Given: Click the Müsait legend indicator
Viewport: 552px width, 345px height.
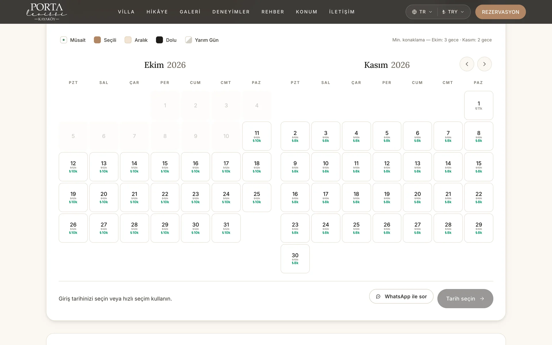Looking at the screenshot, I should [x=64, y=40].
